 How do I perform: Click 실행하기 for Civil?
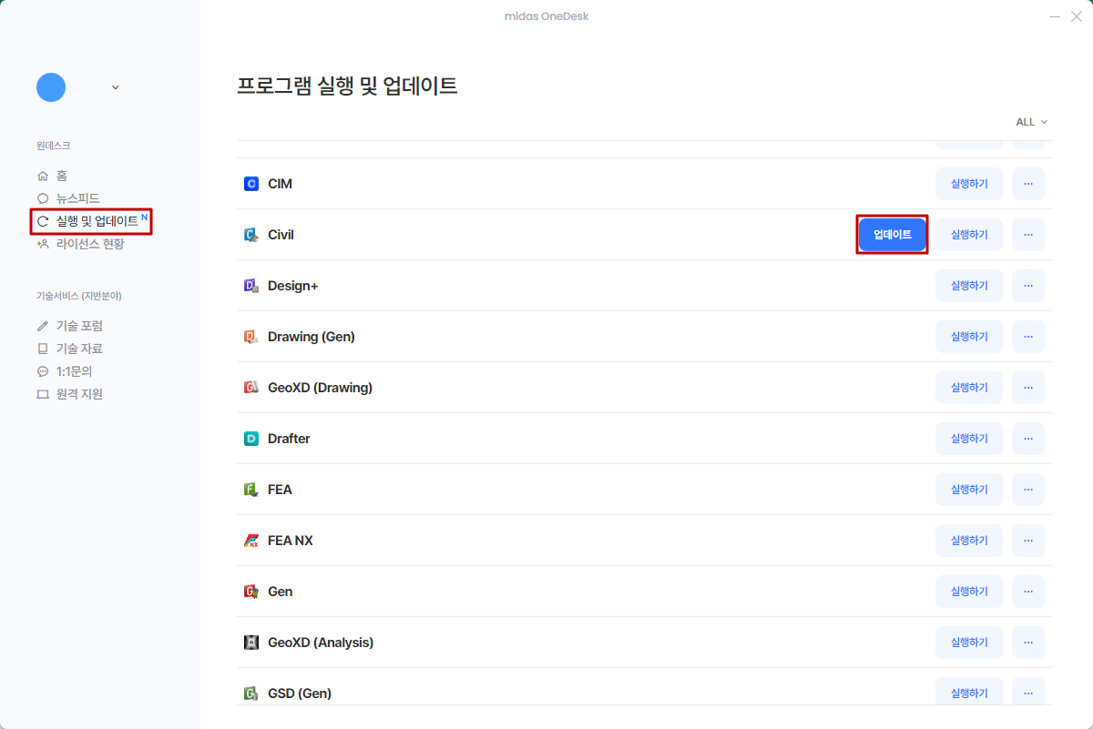[x=969, y=235]
